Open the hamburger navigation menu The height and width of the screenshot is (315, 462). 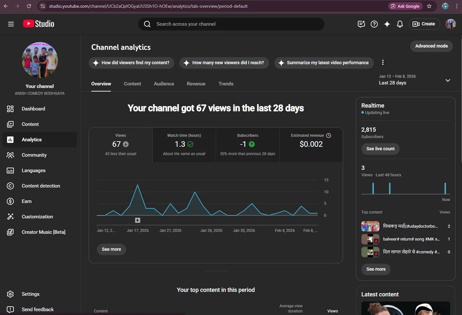(x=11, y=24)
